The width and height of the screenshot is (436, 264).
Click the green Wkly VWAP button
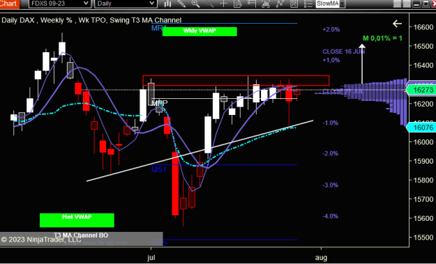pyautogui.click(x=200, y=31)
